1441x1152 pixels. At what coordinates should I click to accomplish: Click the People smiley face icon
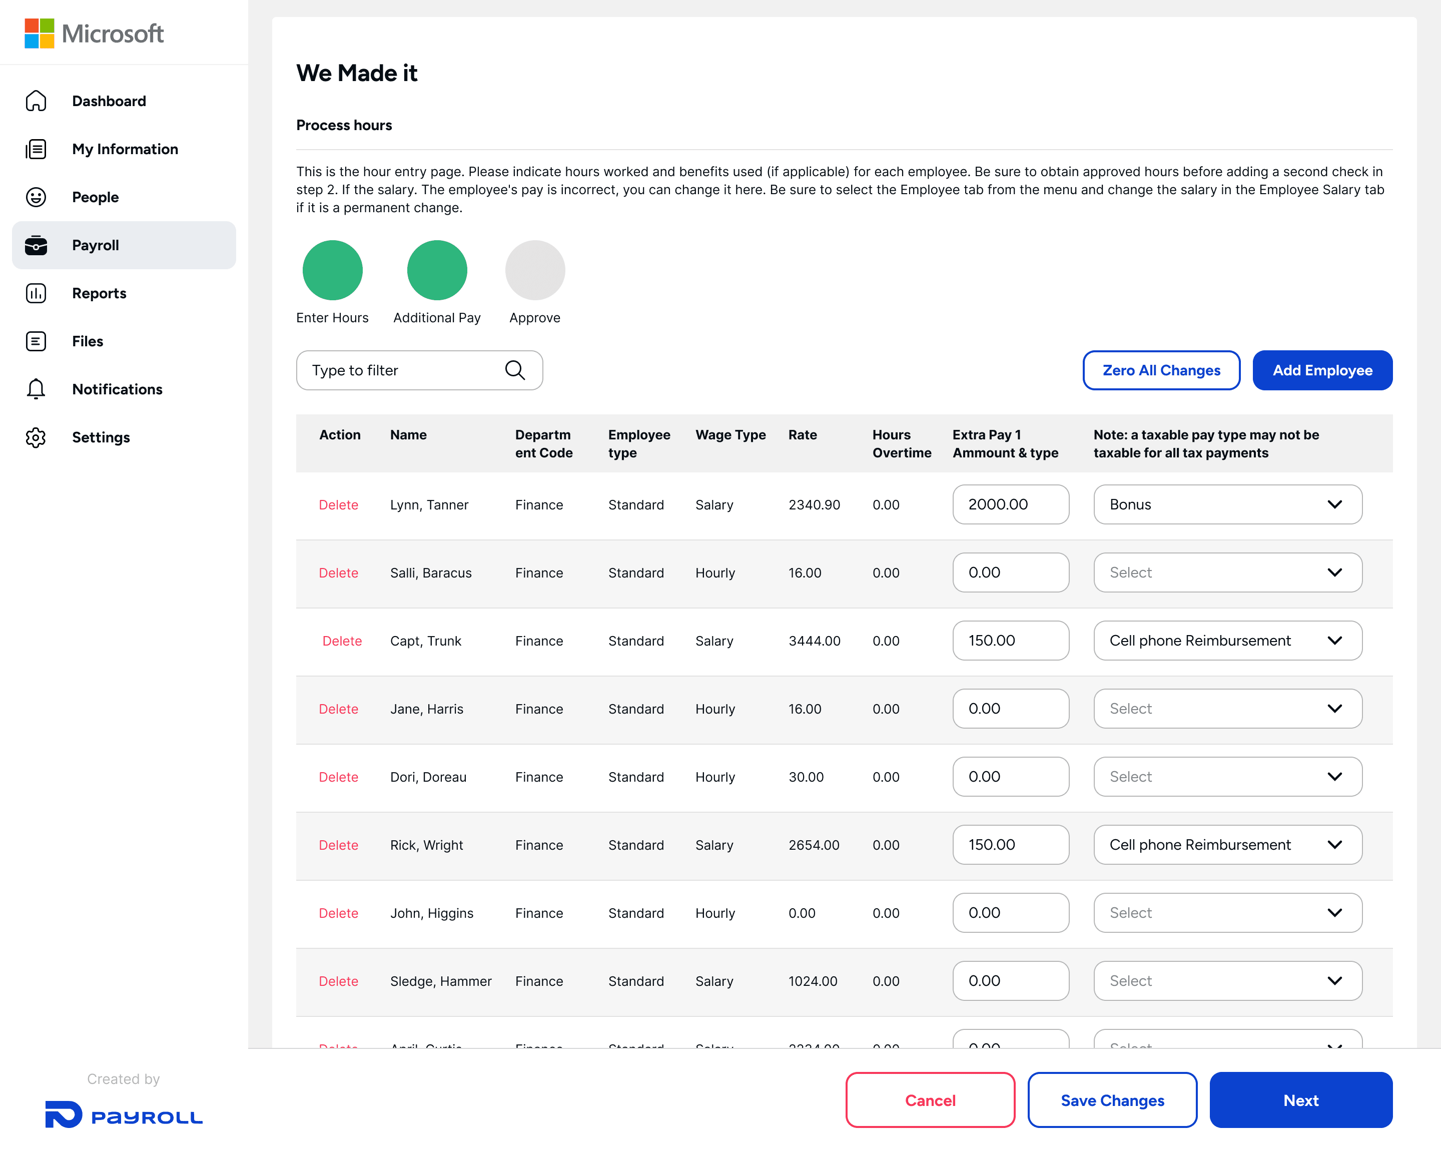(x=36, y=197)
